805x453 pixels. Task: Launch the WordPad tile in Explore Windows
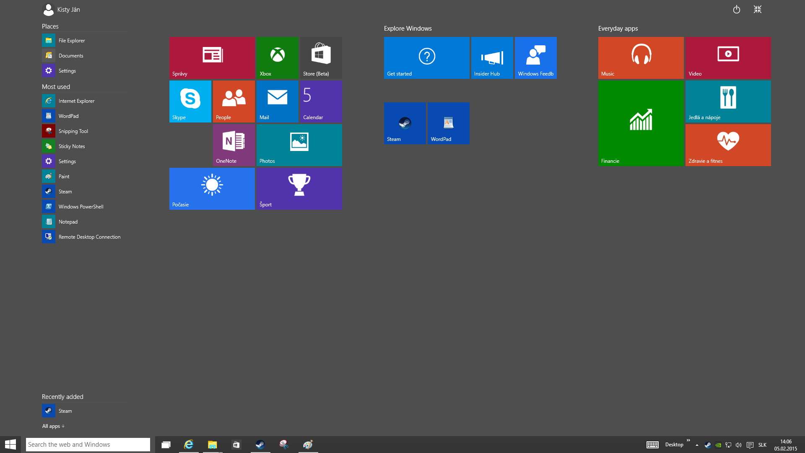448,123
